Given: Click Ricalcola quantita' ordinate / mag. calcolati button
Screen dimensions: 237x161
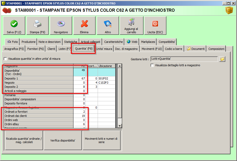Looking at the screenshot, I should [x=24, y=140].
